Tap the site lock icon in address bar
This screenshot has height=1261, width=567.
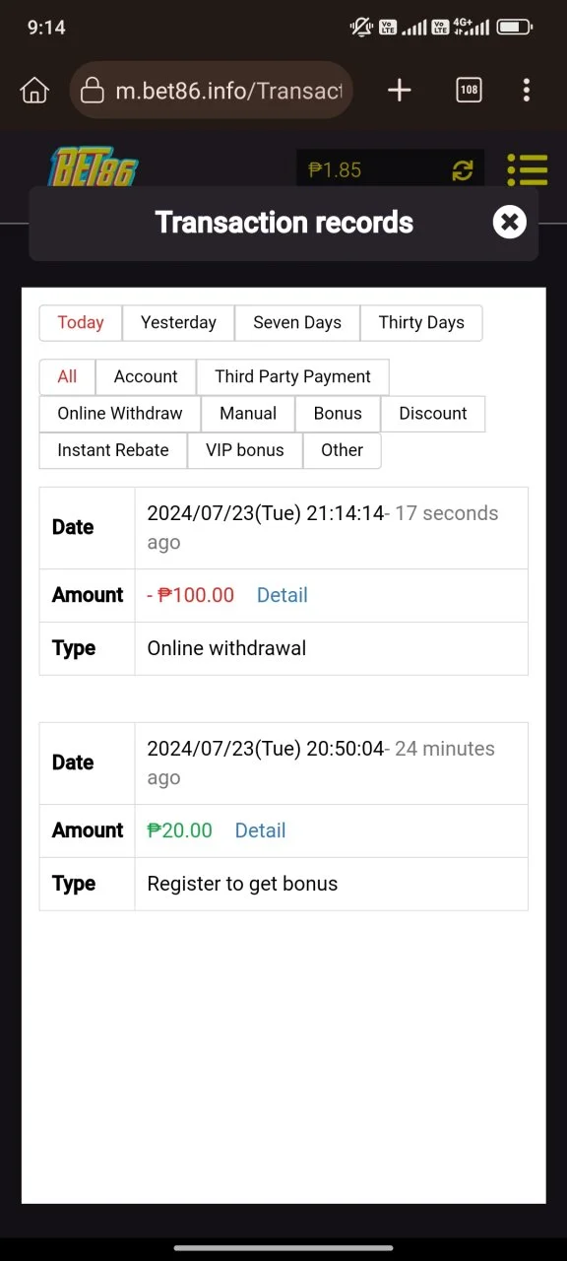(92, 91)
